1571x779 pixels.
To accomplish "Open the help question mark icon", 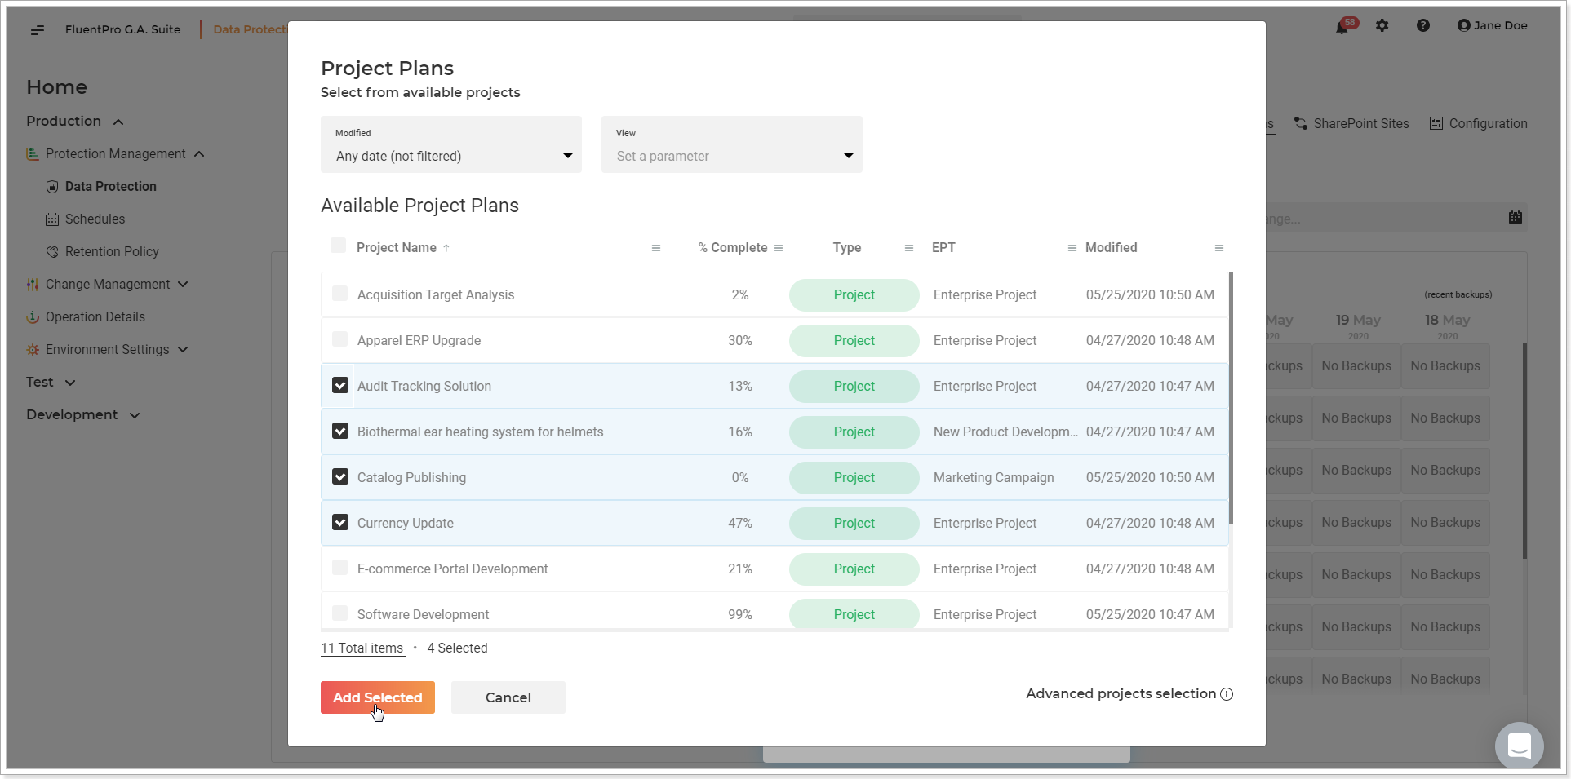I will pos(1423,25).
